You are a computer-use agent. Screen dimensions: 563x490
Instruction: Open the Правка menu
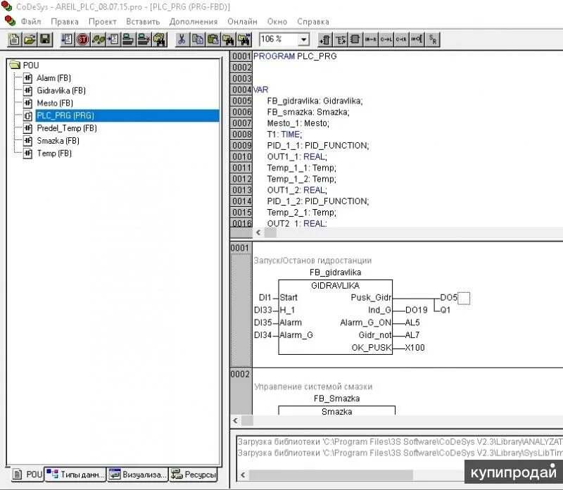(65, 22)
